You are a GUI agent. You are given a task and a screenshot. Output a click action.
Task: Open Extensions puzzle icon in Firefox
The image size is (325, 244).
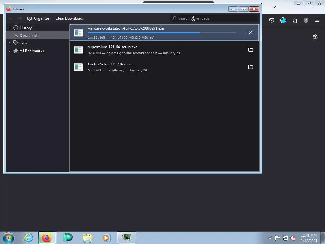(x=295, y=20)
